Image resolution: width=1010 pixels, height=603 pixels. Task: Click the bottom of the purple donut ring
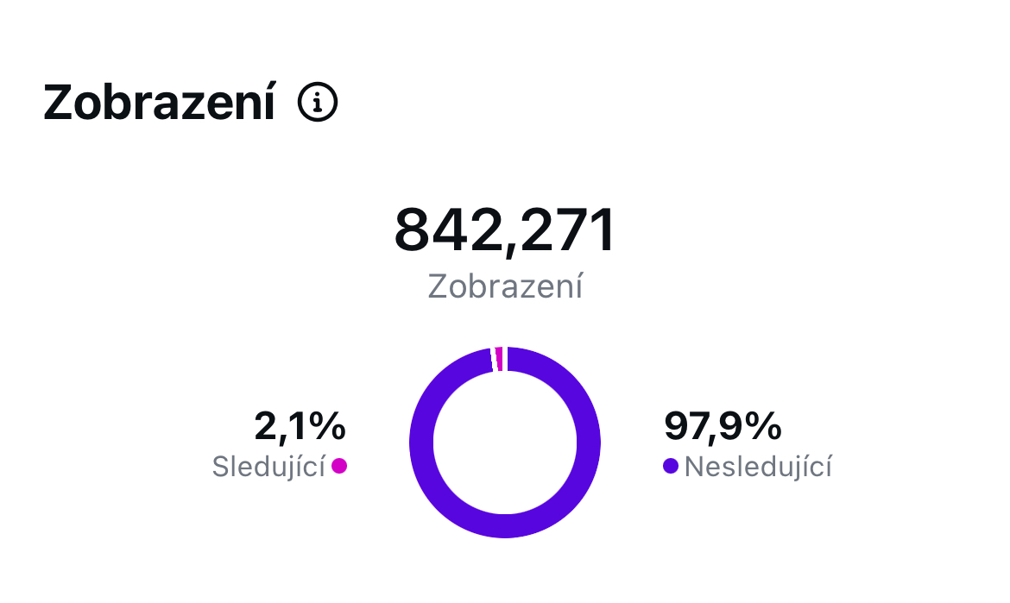point(505,526)
